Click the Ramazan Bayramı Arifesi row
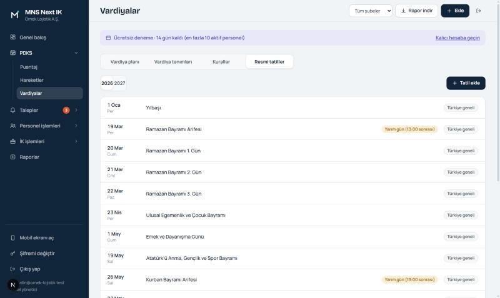Image resolution: width=500 pixels, height=298 pixels. coord(292,129)
